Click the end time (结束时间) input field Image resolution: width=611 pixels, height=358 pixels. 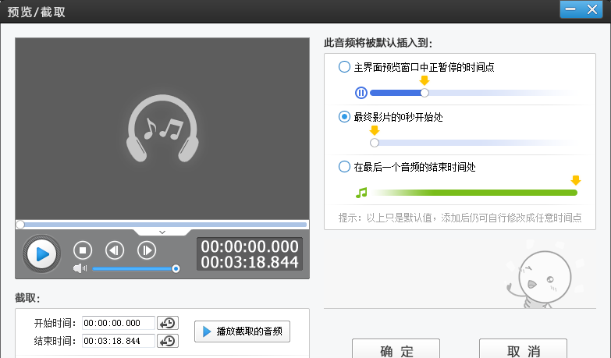[x=119, y=341]
